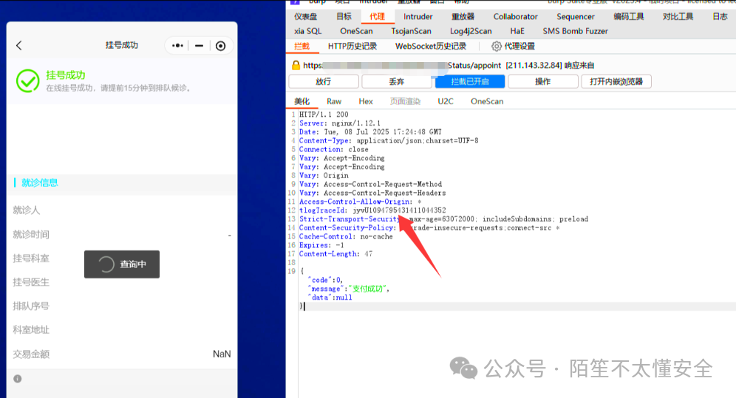The width and height of the screenshot is (736, 398).
Task: Click the "code":0 JSON line
Action: pos(325,281)
